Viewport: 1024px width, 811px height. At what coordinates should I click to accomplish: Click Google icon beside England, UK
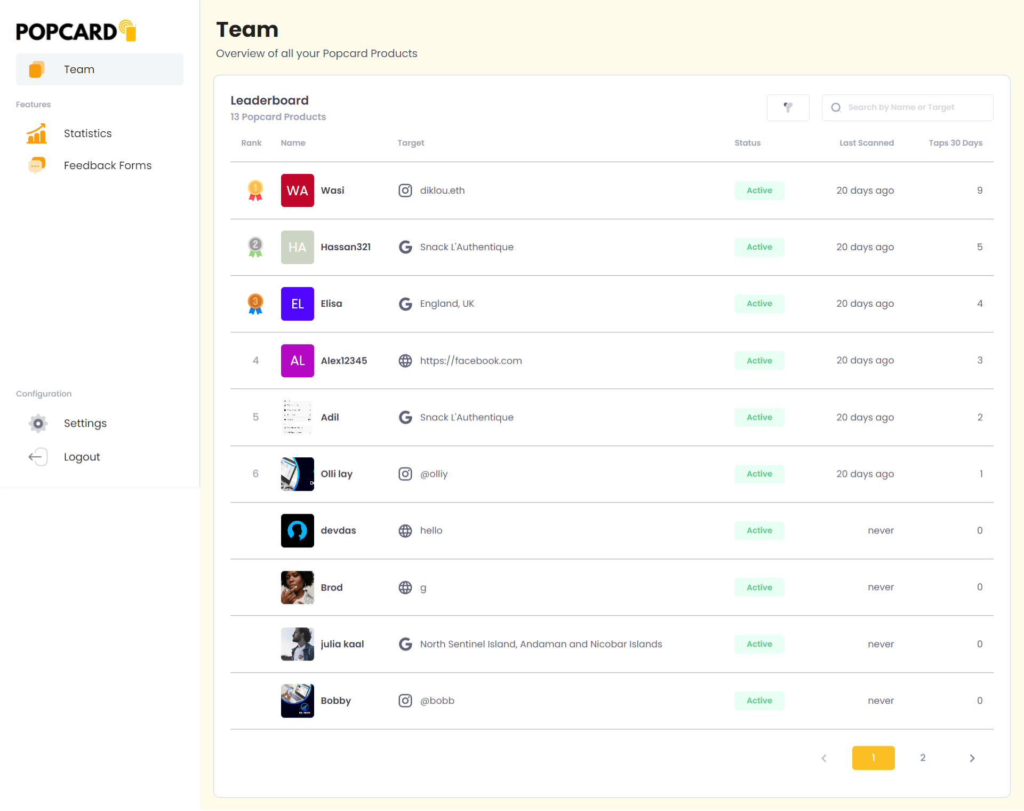[x=405, y=304]
